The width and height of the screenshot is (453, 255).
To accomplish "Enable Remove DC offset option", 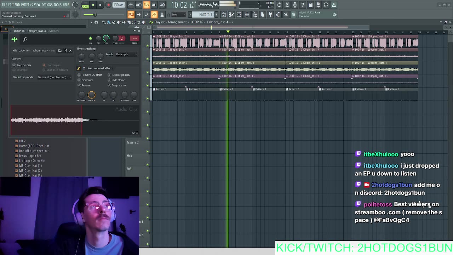I will 90,75.
